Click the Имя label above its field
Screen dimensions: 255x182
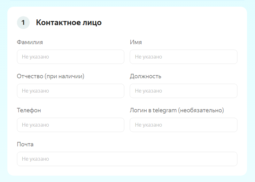[136, 42]
